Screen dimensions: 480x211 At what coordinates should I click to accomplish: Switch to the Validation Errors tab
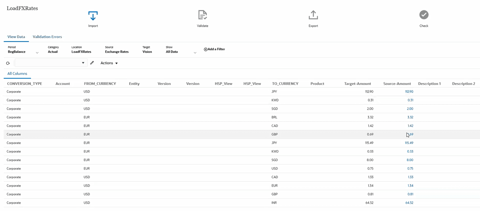[x=47, y=37]
